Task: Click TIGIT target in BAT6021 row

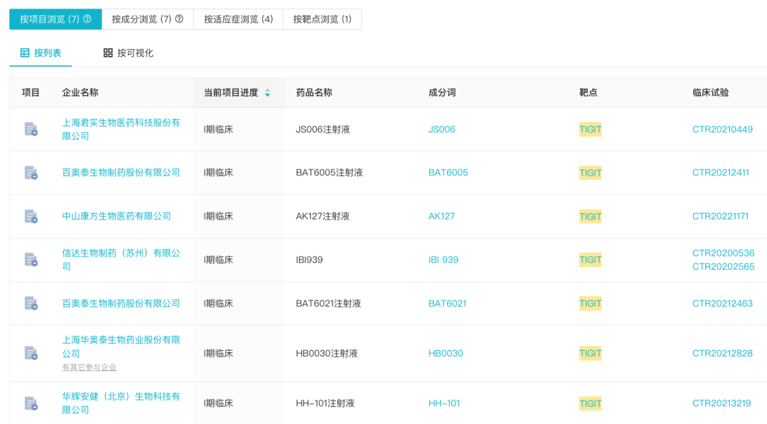Action: (x=590, y=304)
